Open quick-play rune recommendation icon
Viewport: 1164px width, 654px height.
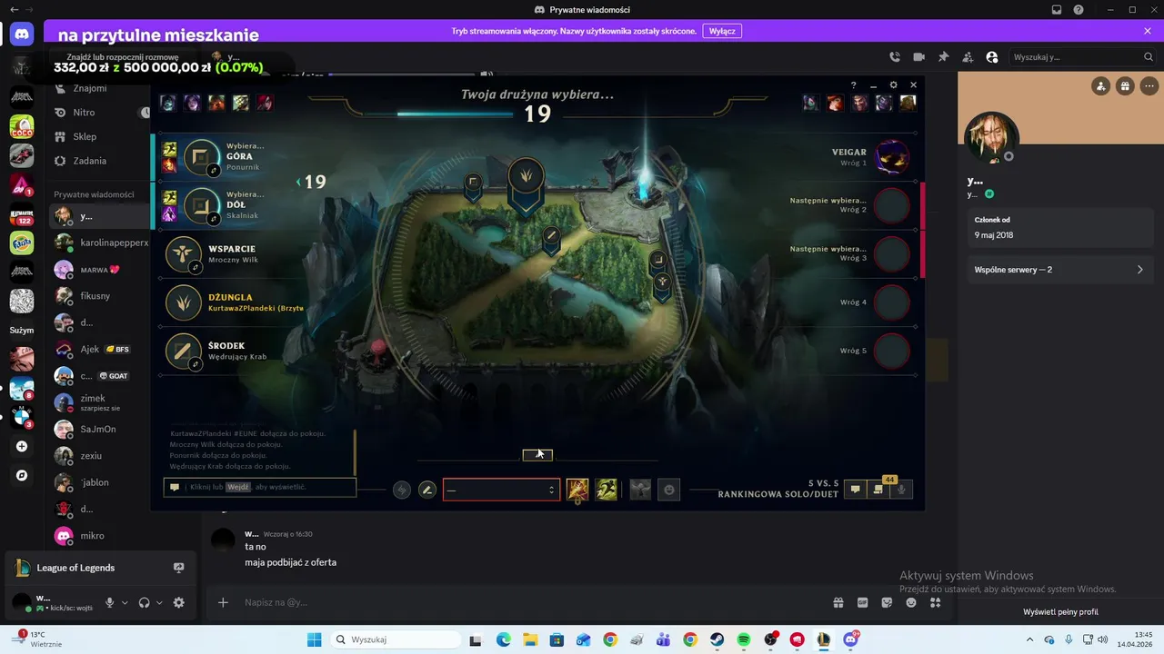point(402,490)
